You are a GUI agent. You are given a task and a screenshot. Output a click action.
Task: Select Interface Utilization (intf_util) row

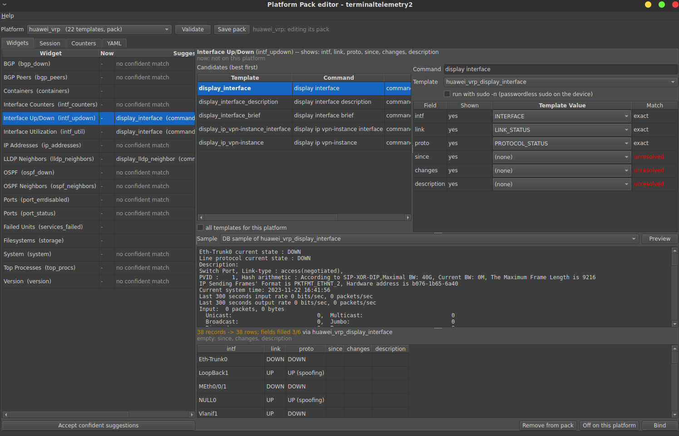coord(98,132)
